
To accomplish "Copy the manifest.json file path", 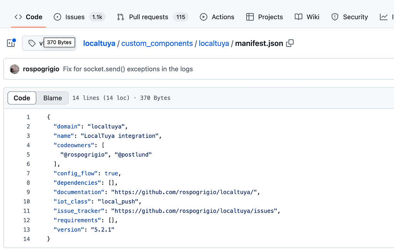I will pos(290,43).
